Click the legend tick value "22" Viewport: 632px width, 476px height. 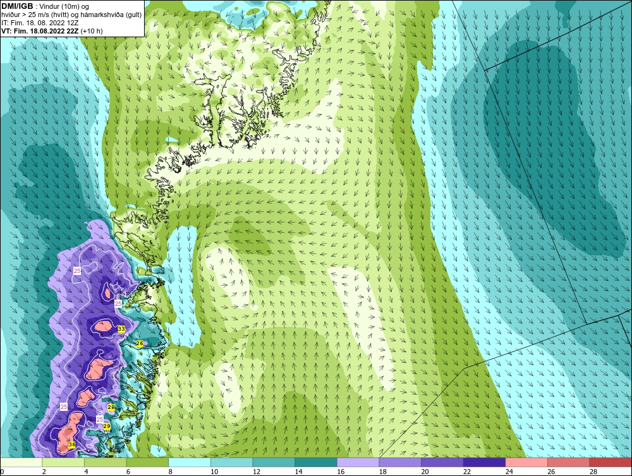[x=467, y=472]
